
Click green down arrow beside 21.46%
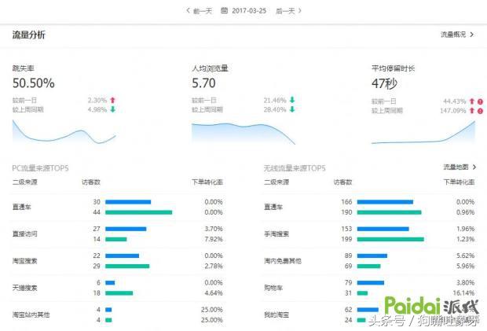(292, 100)
